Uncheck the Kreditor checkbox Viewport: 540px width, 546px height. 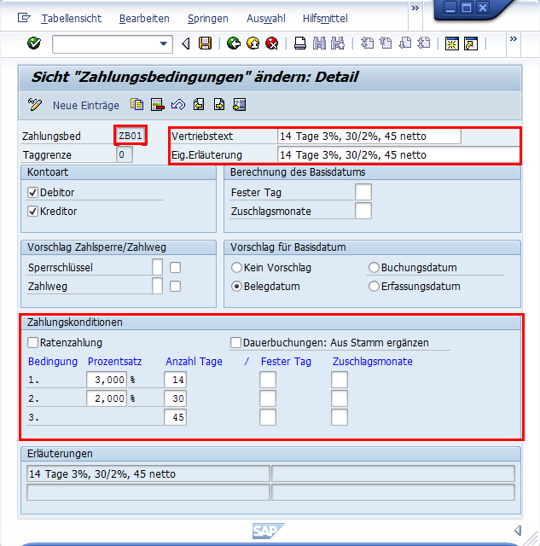click(x=32, y=211)
